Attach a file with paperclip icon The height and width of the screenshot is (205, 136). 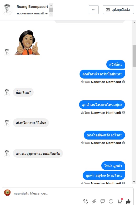click(94, 201)
